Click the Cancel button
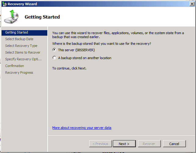 (x=174, y=144)
